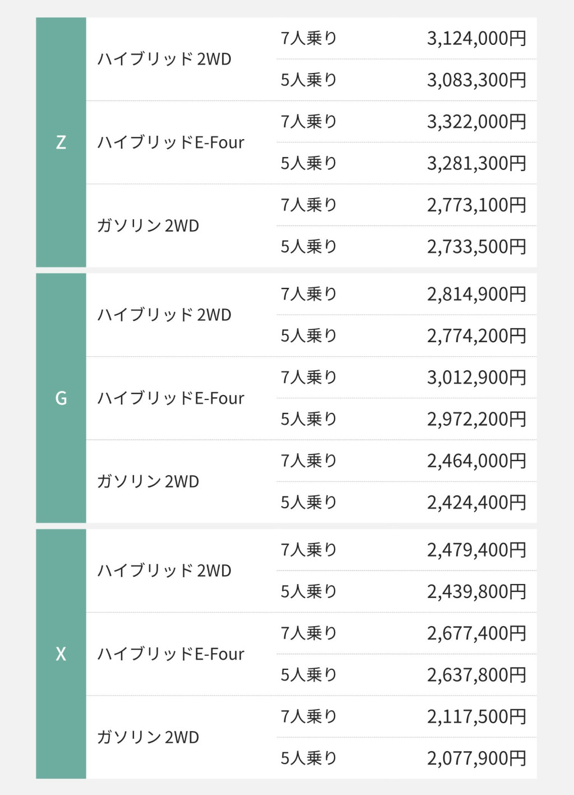This screenshot has width=574, height=795.
Task: Select ハイブリッド 2WD under X grade
Action: (164, 571)
